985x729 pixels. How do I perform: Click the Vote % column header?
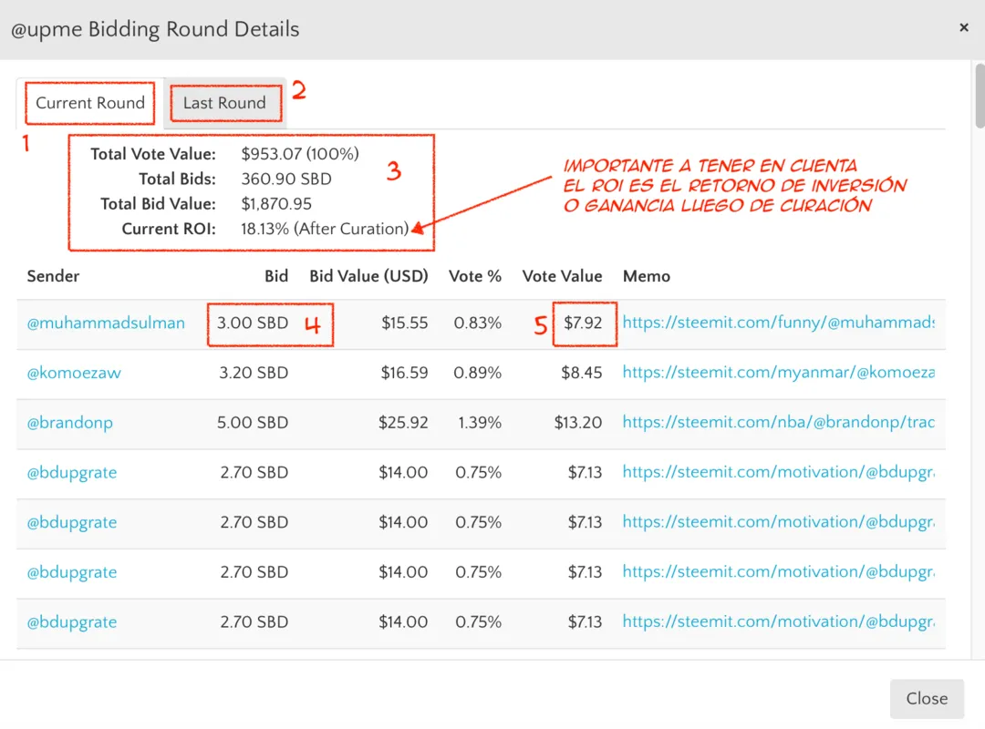click(x=475, y=276)
